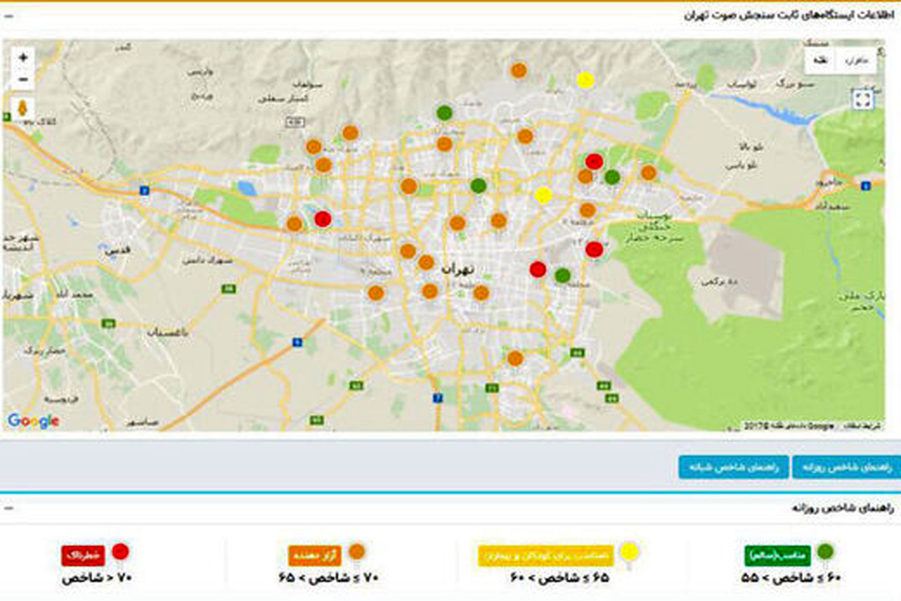Viewport: 901px width, 601px height.
Task: Open راهنمای شاخص شبانه nightly guide button
Action: pos(733,466)
